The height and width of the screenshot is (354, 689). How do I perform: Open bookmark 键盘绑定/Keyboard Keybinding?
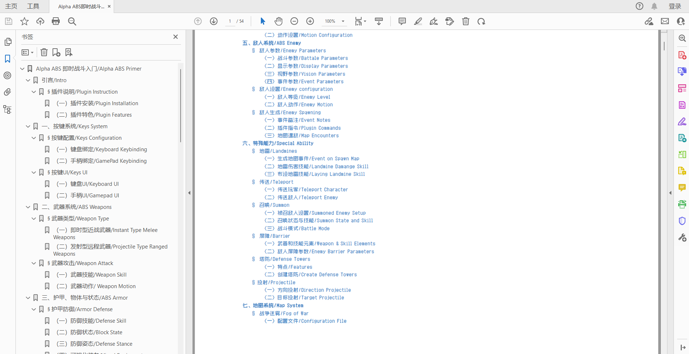tap(102, 149)
